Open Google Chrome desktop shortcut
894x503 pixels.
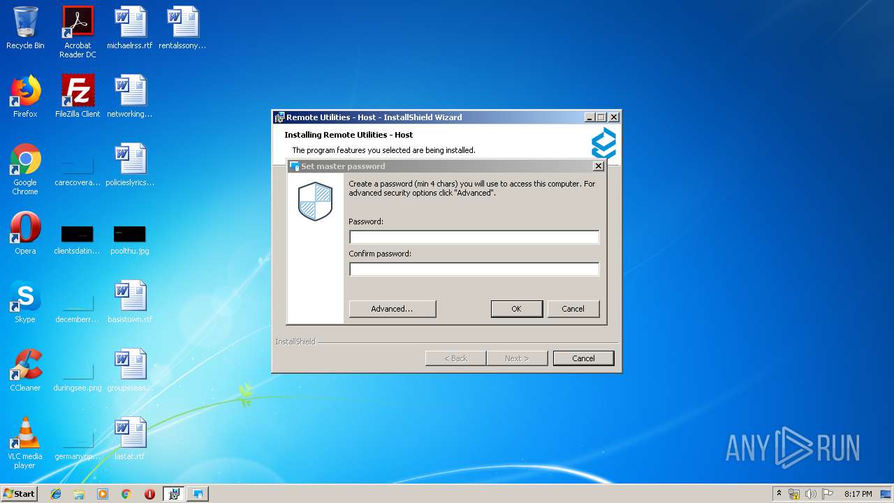click(x=25, y=169)
